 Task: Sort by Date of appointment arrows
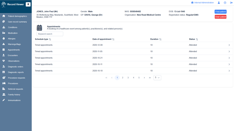(x=113, y=39)
